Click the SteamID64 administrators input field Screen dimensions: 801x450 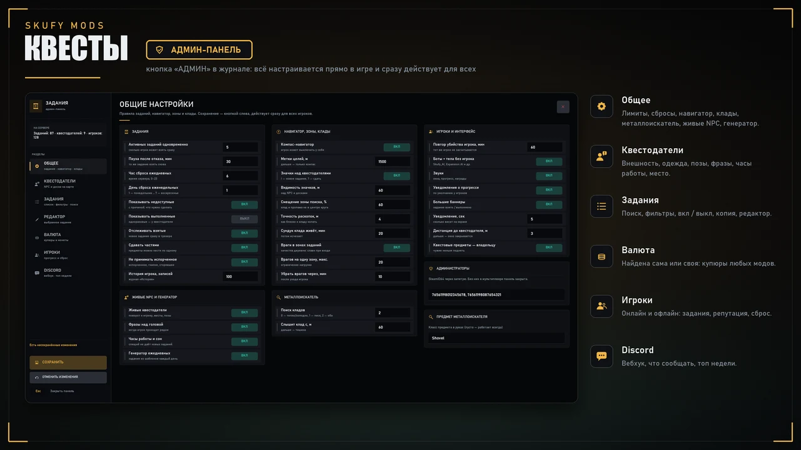coord(496,294)
